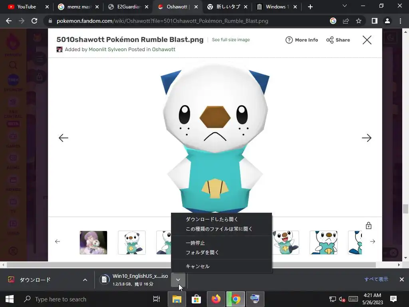
Task: Go back to the previous page
Action: coord(9,21)
